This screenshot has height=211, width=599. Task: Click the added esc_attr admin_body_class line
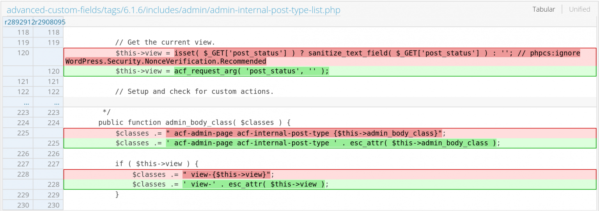(x=330, y=143)
